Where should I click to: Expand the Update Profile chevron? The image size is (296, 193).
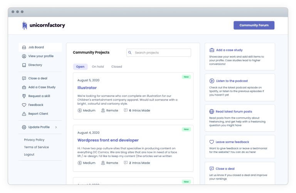[x=56, y=127]
